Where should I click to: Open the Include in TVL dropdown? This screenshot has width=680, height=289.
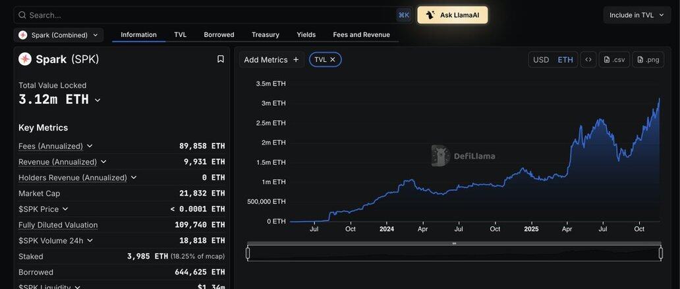pos(637,15)
